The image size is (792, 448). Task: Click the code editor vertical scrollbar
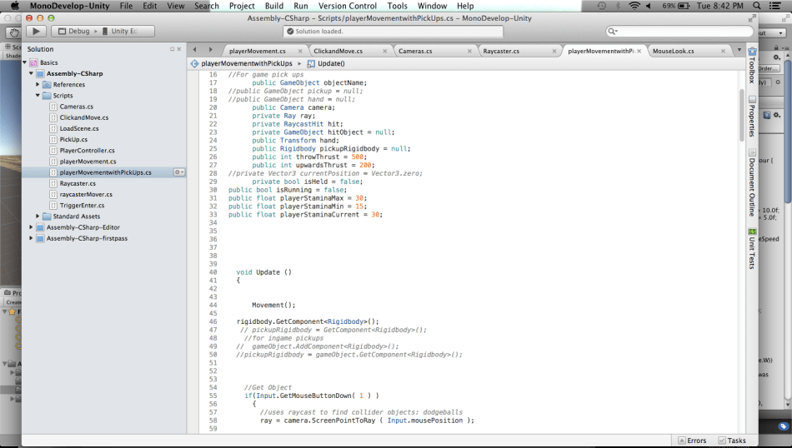tap(741, 116)
